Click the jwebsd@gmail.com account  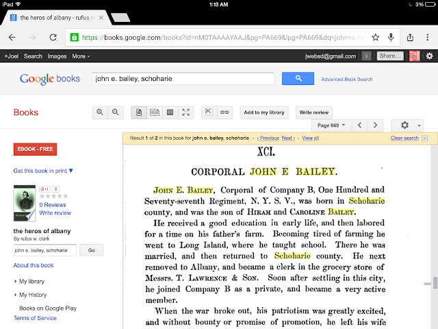(x=331, y=56)
